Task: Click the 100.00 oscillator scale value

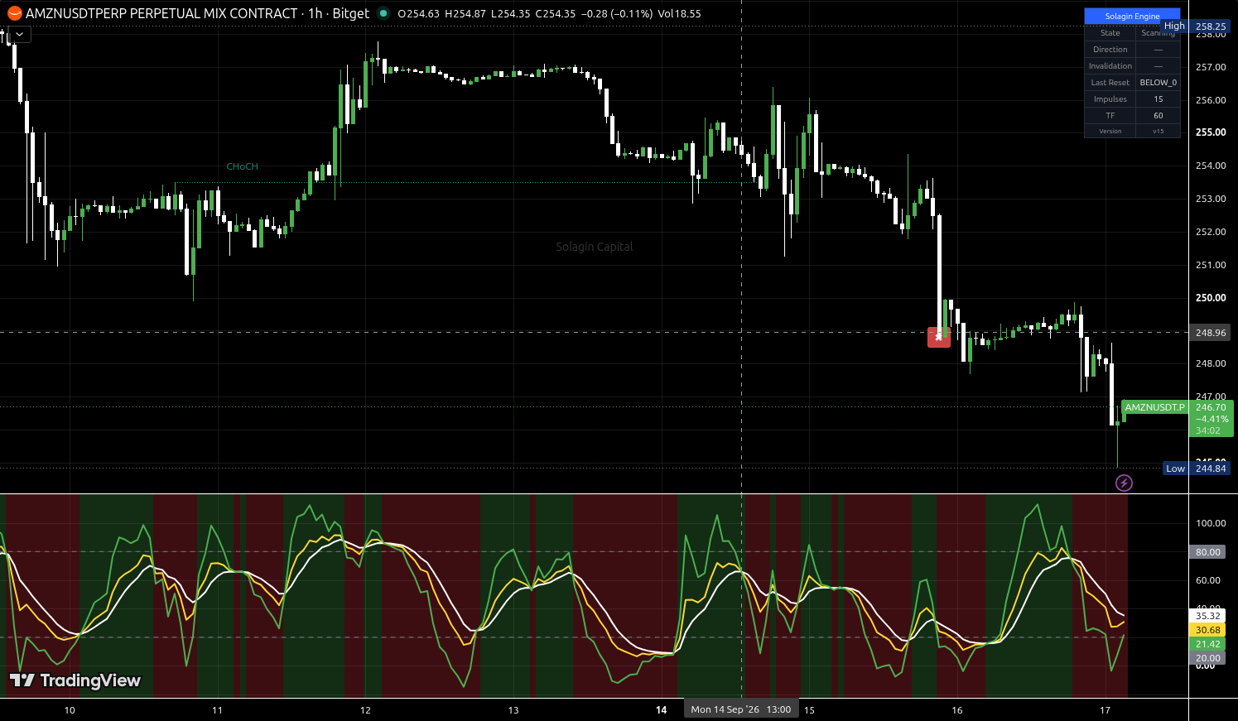Action: point(1211,523)
